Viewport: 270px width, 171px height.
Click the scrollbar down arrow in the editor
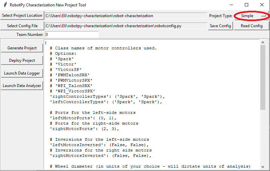(x=263, y=167)
